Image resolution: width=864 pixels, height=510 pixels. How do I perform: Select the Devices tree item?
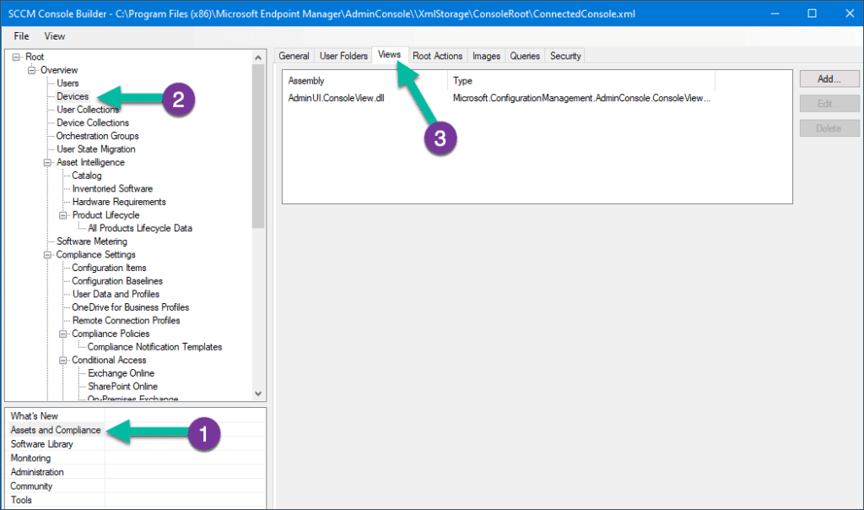pyautogui.click(x=73, y=96)
